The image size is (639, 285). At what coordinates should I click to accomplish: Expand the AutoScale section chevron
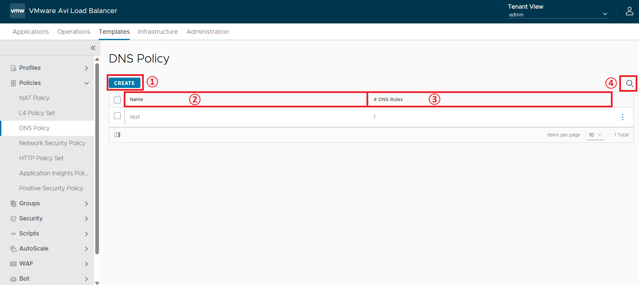click(87, 249)
